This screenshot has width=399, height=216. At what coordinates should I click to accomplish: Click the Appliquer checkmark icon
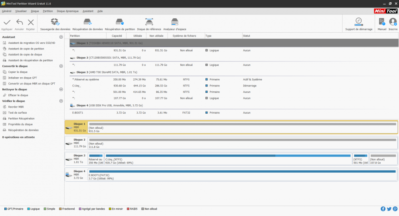[7, 22]
